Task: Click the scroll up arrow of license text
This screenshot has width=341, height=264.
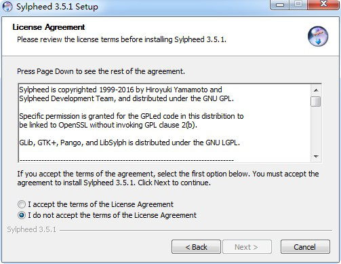Action: point(316,90)
